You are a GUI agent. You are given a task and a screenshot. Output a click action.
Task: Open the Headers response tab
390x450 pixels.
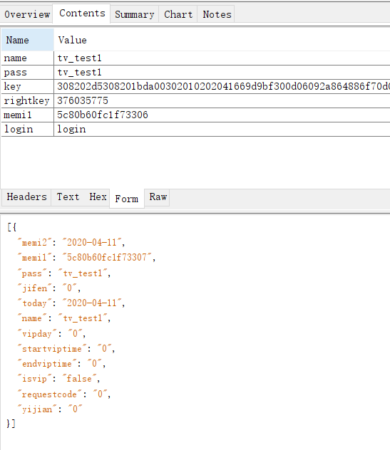coord(26,197)
